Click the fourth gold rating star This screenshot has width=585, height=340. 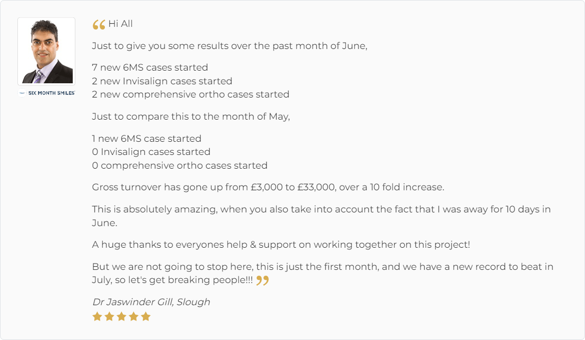pyautogui.click(x=133, y=316)
